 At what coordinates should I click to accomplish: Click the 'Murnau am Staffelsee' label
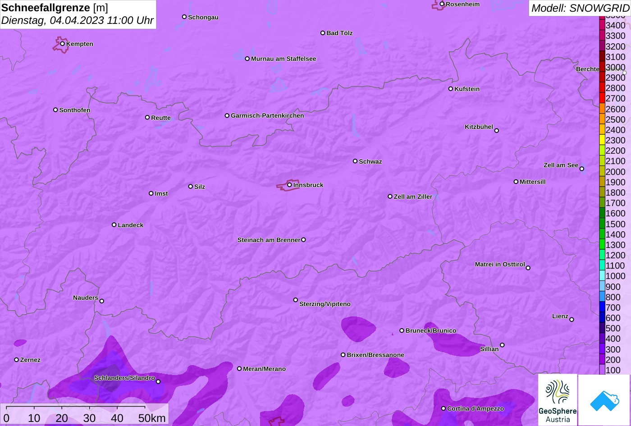[283, 59]
